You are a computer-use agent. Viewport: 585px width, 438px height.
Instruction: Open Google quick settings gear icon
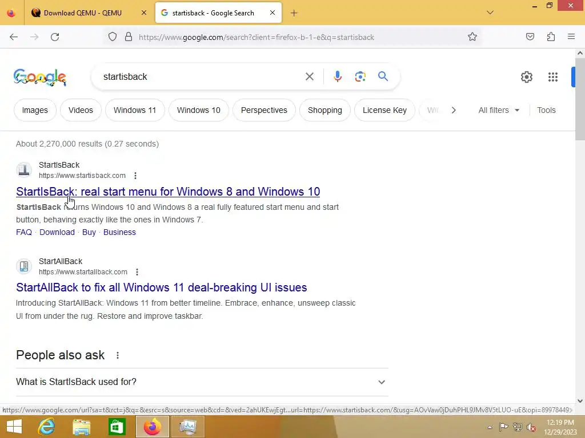click(x=526, y=77)
